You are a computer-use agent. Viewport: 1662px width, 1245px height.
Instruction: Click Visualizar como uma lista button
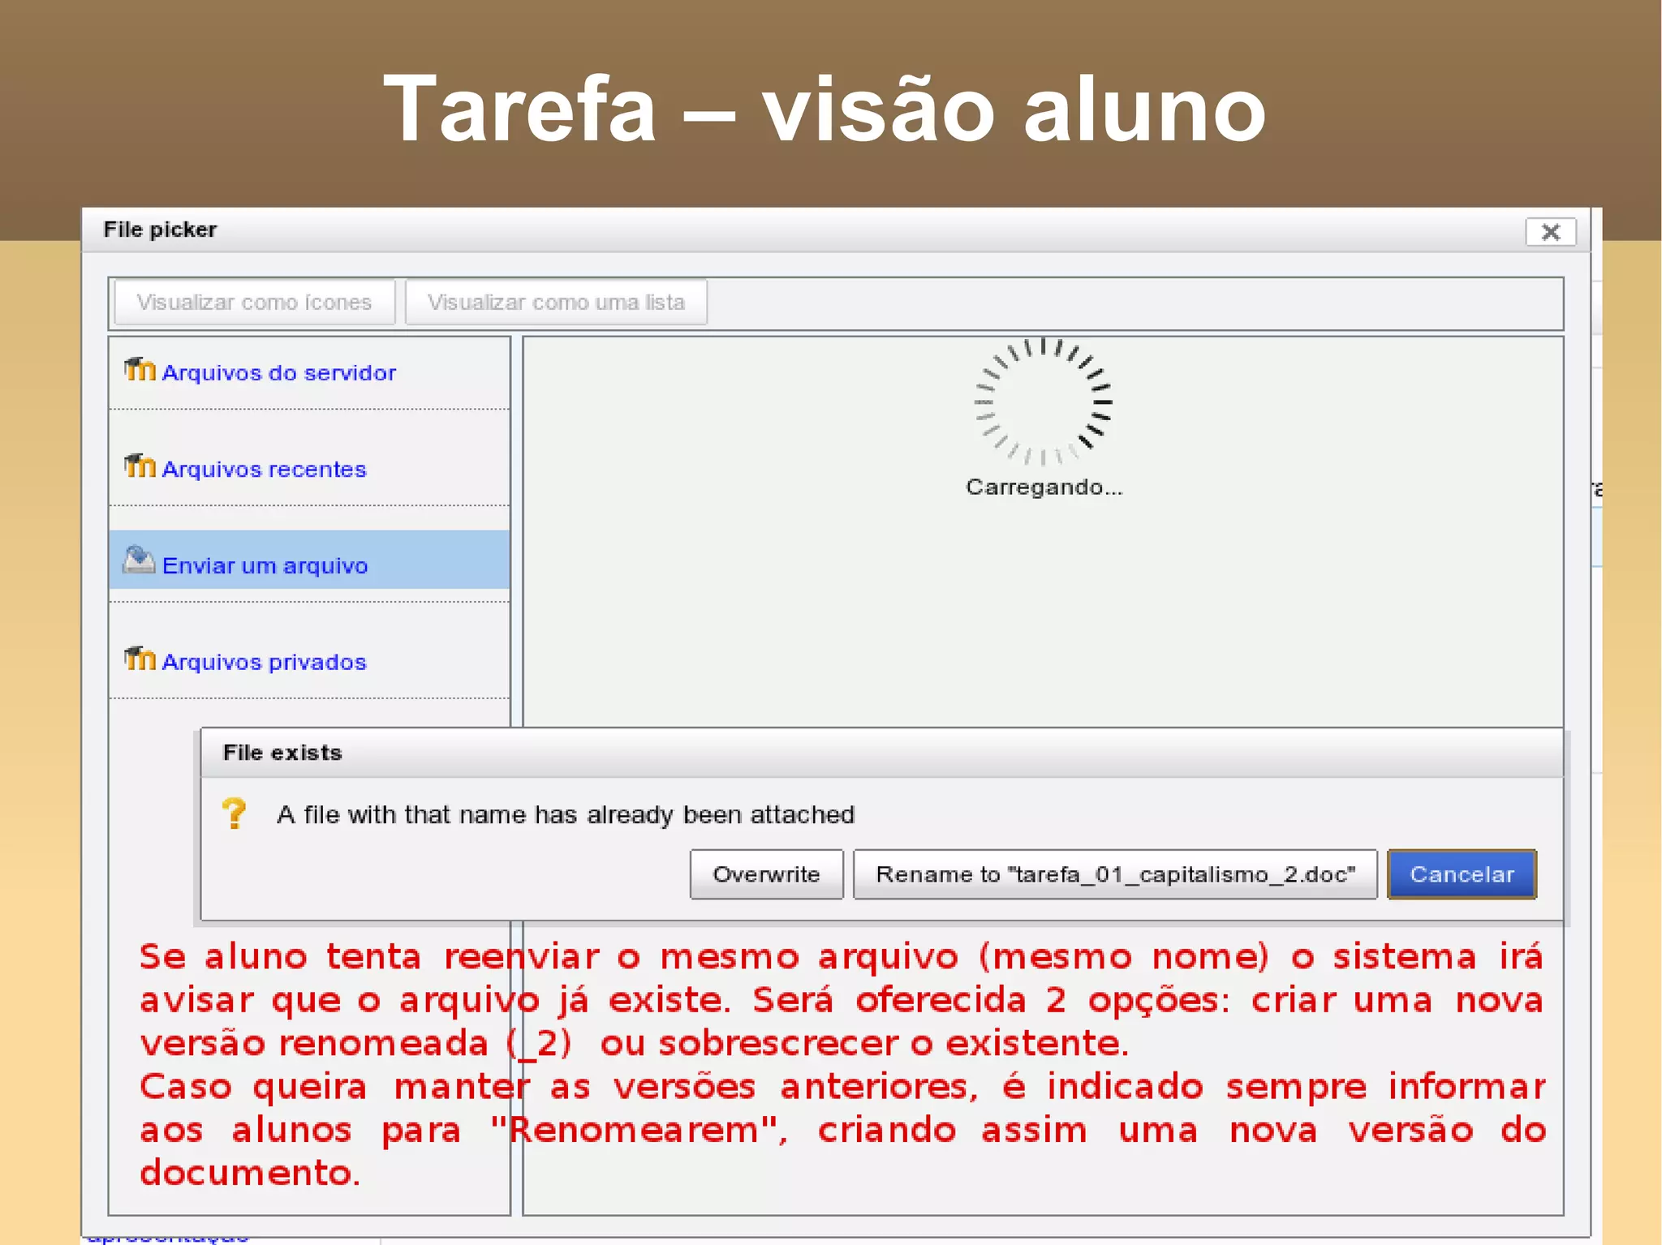click(x=557, y=303)
